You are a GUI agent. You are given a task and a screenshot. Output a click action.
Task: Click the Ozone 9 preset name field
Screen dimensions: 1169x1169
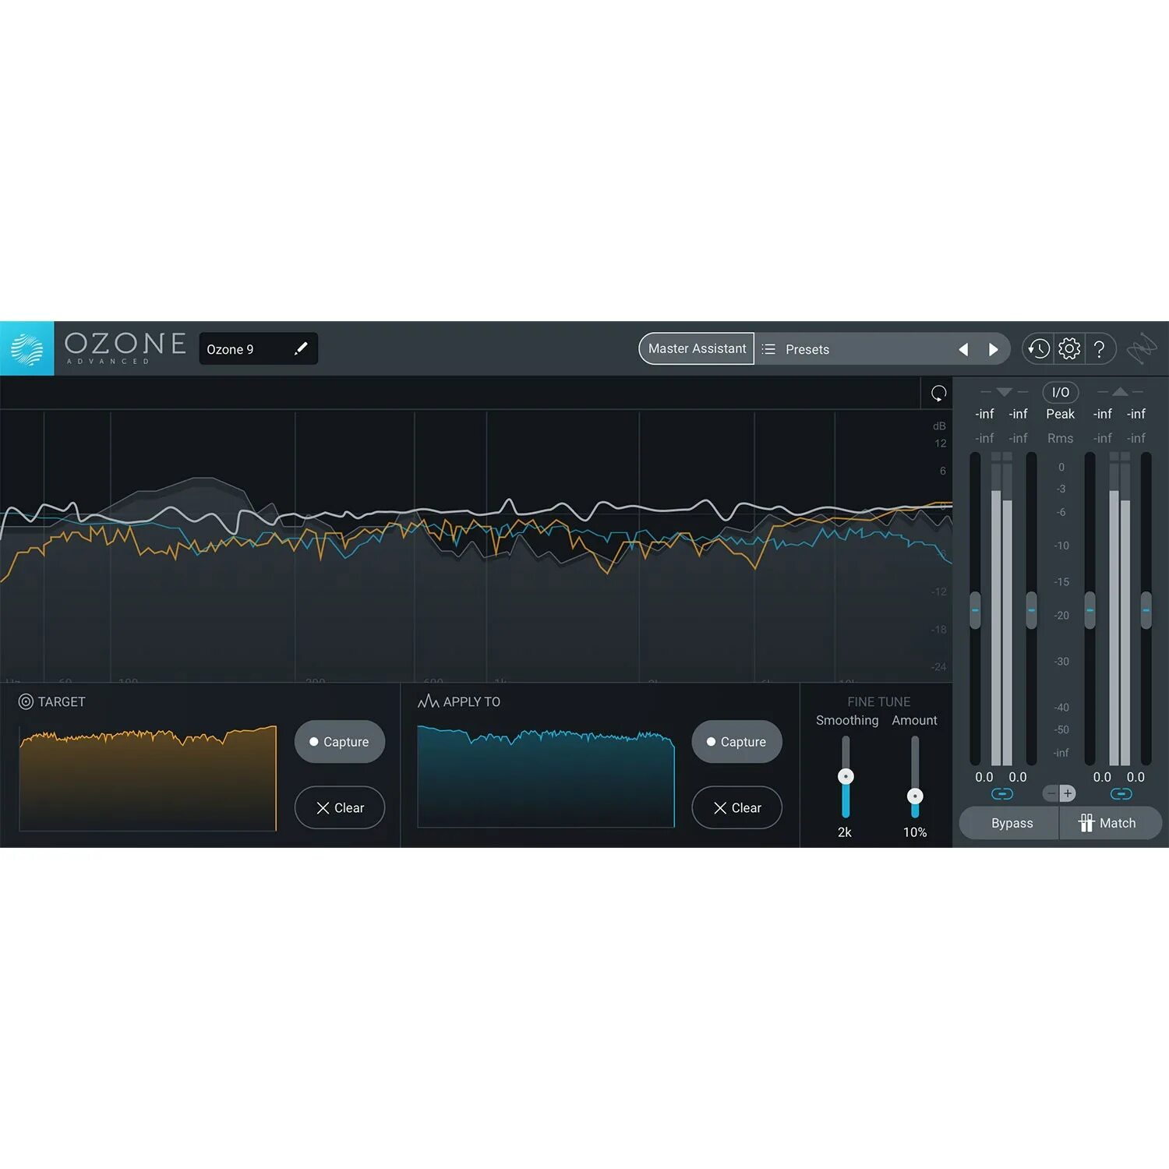[258, 349]
